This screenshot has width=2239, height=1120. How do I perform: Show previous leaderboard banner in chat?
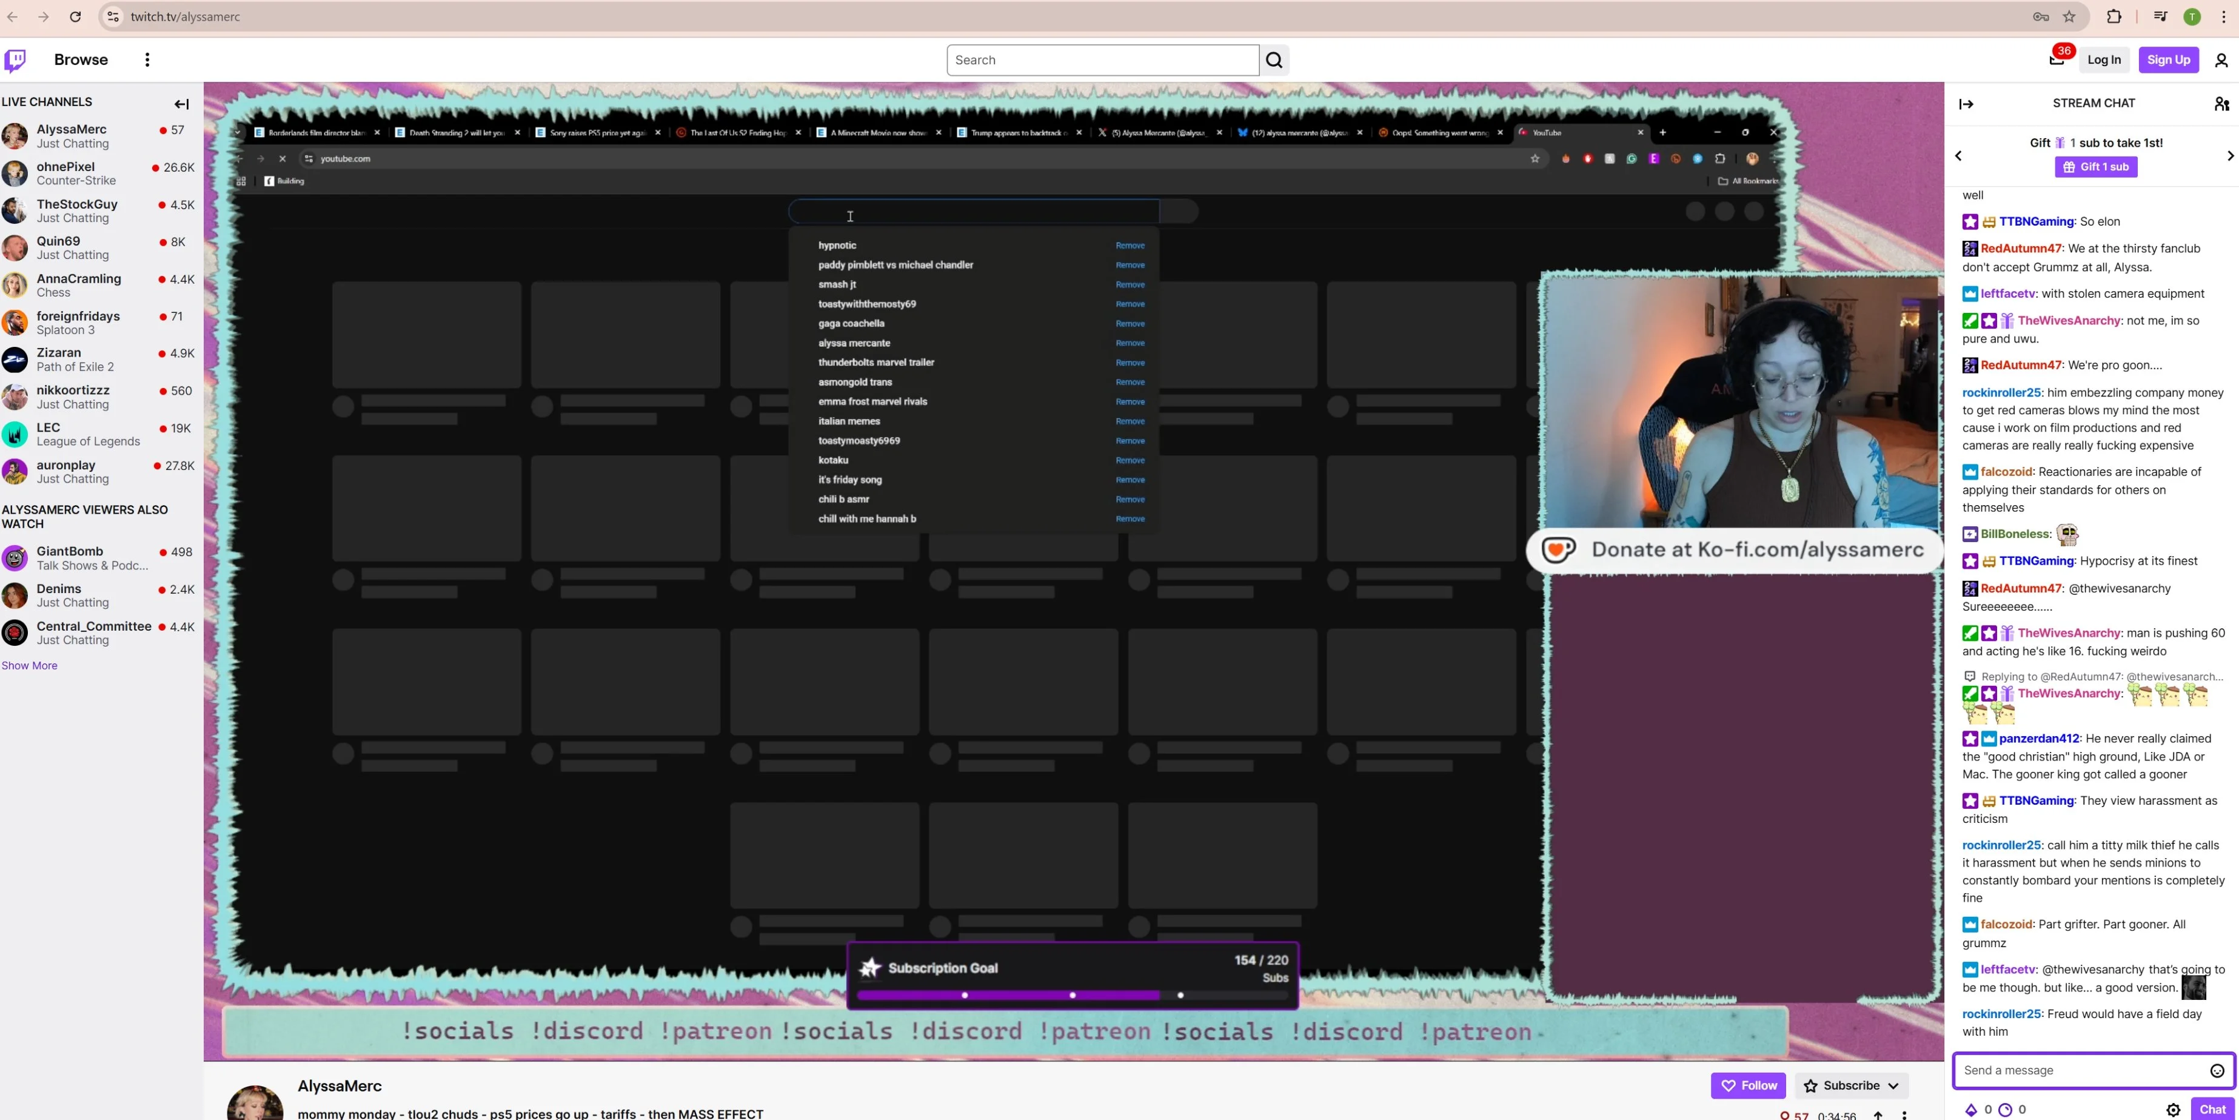tap(1958, 156)
